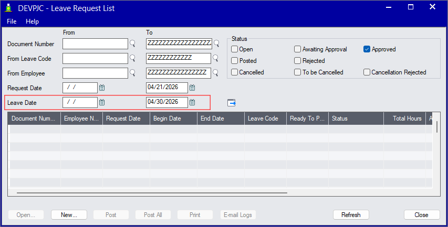Click the New... button
This screenshot has width=448, height=227.
(69, 214)
